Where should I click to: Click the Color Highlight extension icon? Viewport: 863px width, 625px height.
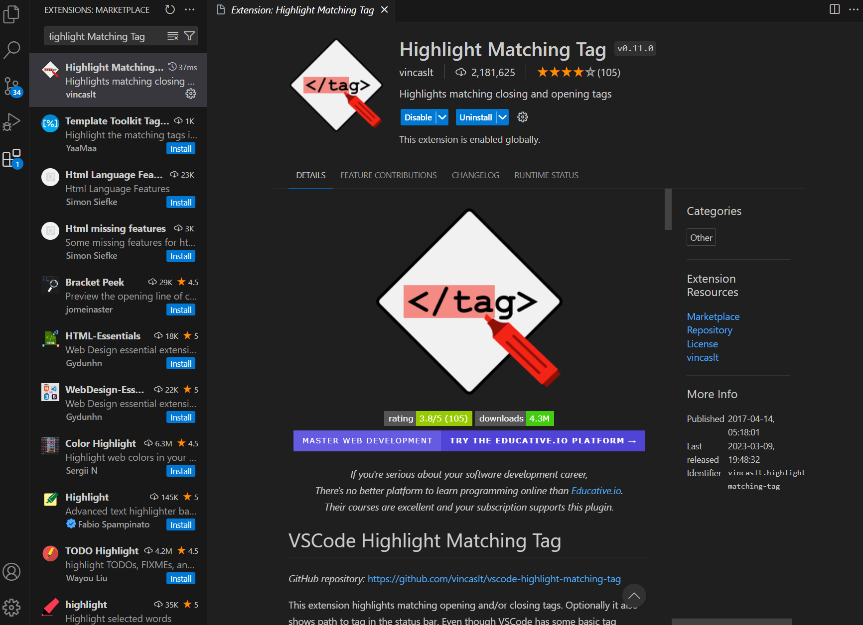(x=50, y=446)
